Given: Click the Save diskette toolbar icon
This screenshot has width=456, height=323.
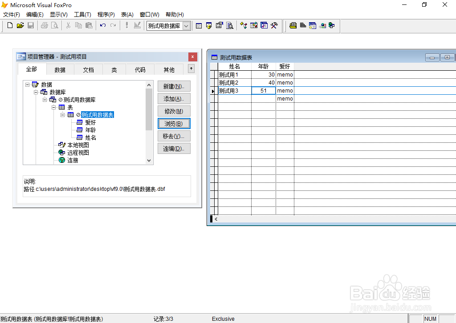Looking at the screenshot, I should coord(31,25).
